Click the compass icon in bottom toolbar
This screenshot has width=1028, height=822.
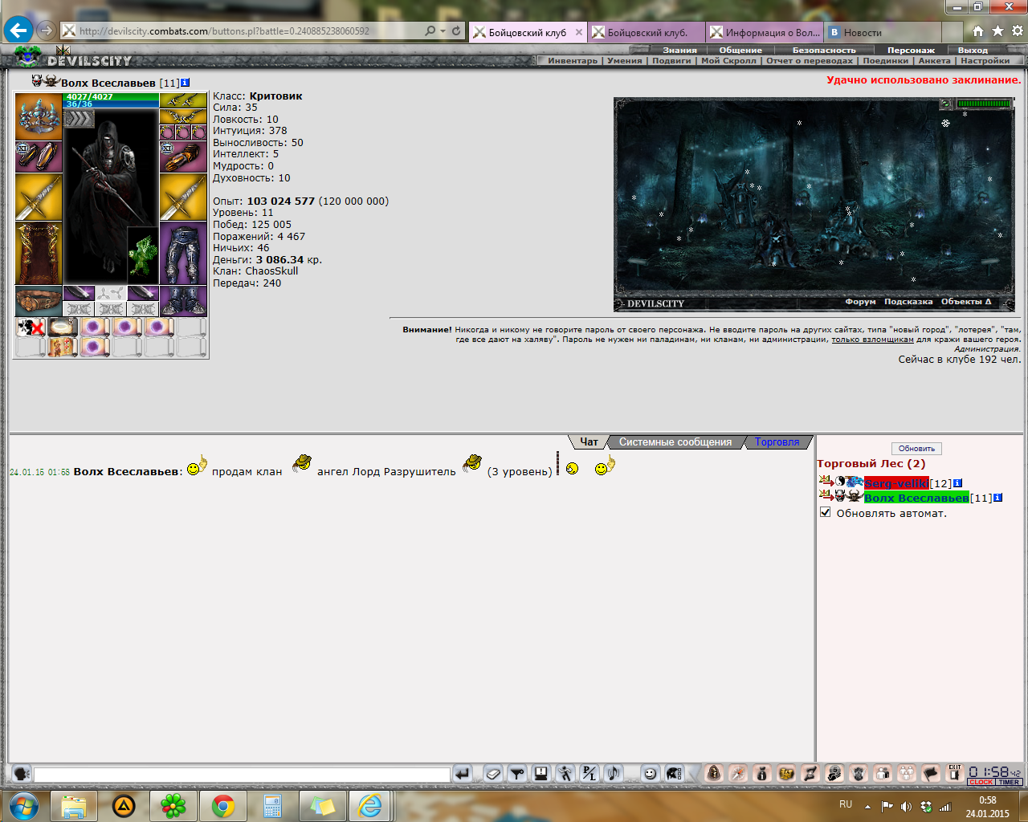[x=738, y=774]
